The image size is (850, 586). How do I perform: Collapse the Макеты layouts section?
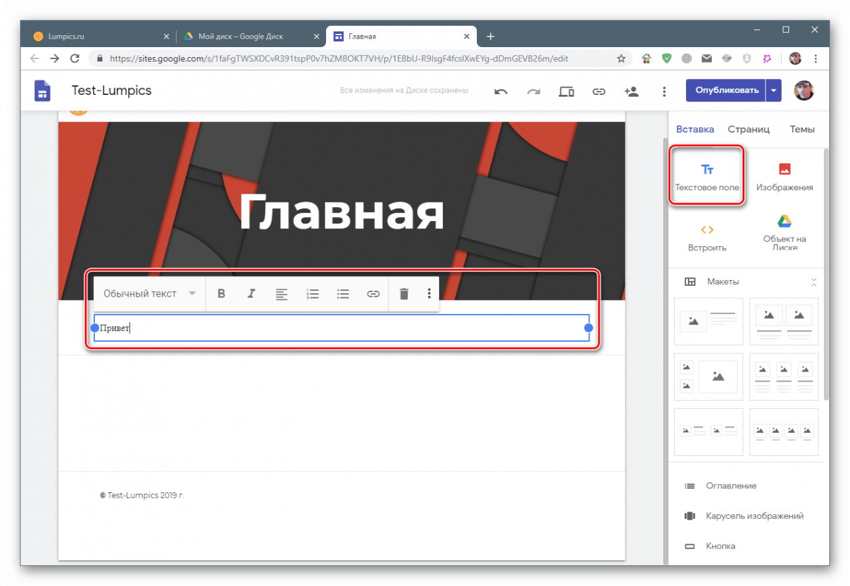pyautogui.click(x=814, y=282)
